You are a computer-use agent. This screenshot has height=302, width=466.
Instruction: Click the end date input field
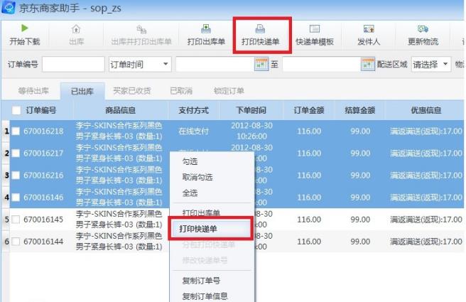pos(322,64)
